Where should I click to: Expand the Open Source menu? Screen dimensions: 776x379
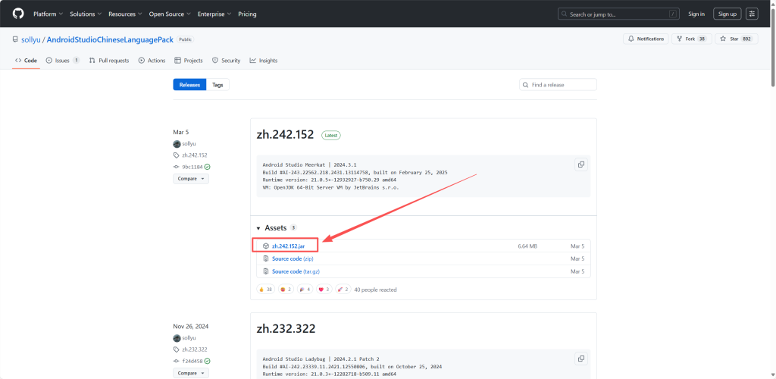point(170,14)
